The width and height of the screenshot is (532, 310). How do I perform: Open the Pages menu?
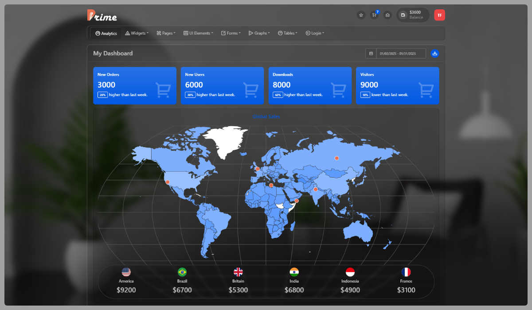pyautogui.click(x=165, y=33)
